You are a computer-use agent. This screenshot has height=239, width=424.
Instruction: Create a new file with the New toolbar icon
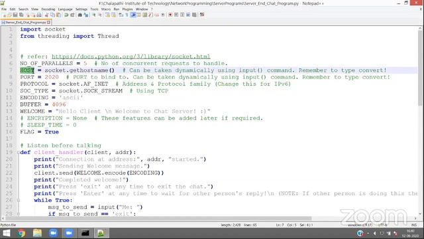click(x=5, y=15)
